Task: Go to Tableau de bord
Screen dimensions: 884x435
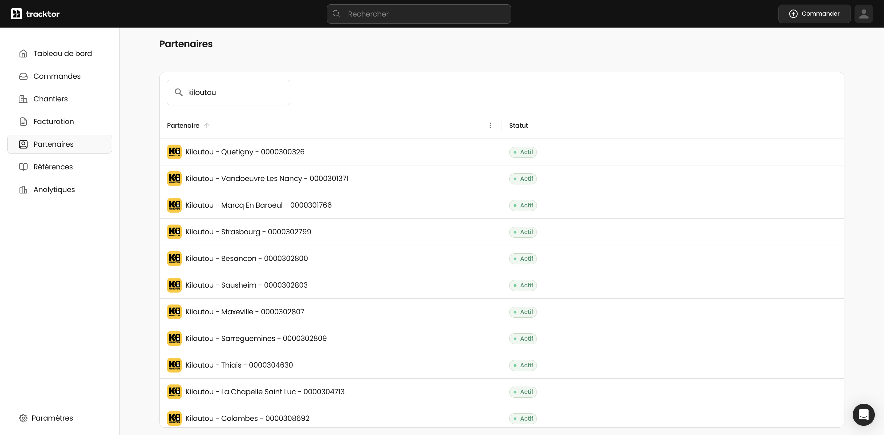Action: pyautogui.click(x=60, y=53)
